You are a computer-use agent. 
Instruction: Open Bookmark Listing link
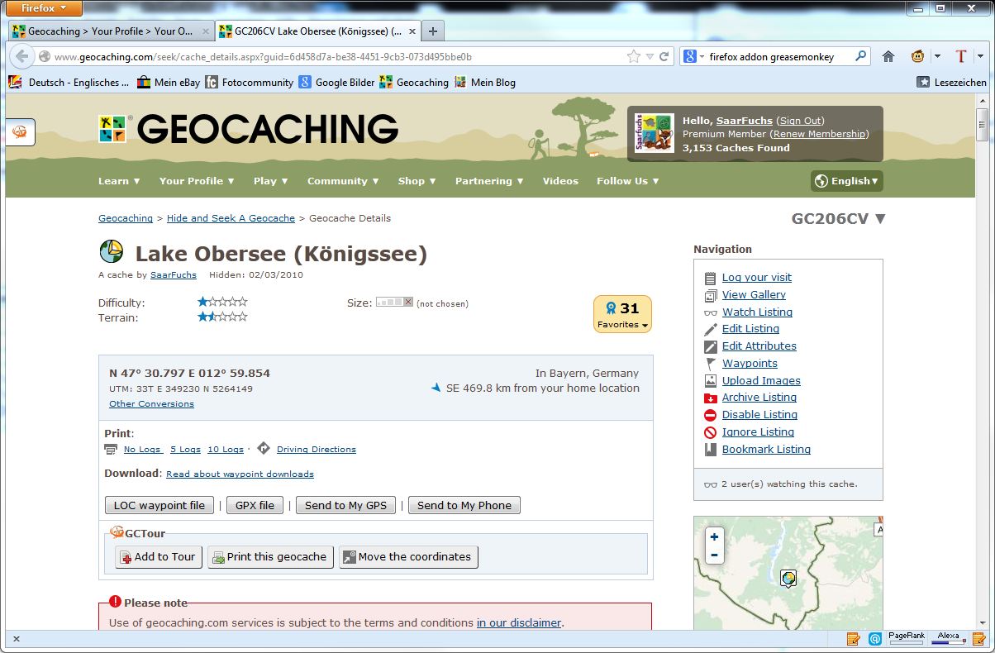point(766,450)
